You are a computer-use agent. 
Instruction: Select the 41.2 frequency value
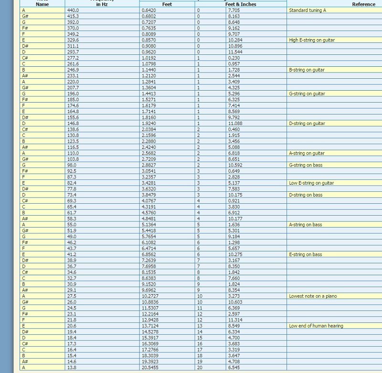tap(102, 255)
